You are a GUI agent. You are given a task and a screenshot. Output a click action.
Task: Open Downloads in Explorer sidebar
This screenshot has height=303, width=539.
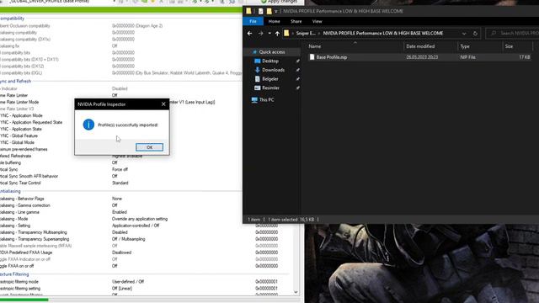(x=273, y=70)
